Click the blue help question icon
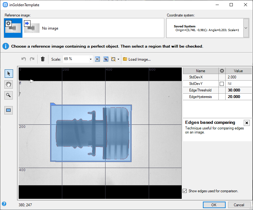This screenshot has width=253, height=210. coord(4,204)
